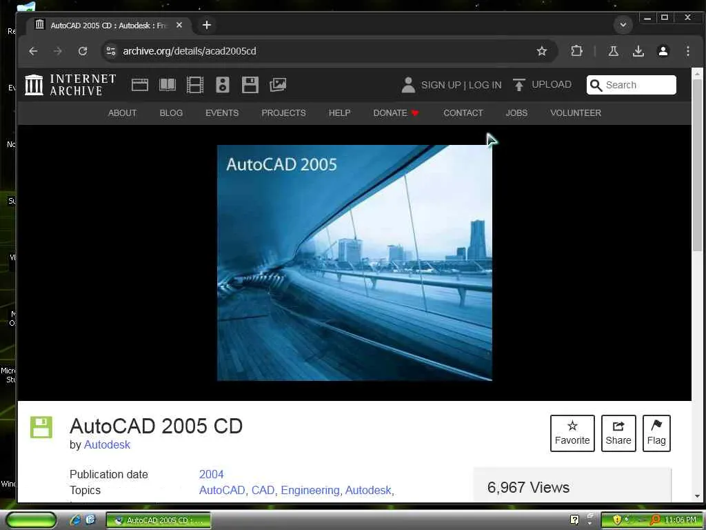The height and width of the screenshot is (530, 706).
Task: Click the address bar URL
Action: 190,51
